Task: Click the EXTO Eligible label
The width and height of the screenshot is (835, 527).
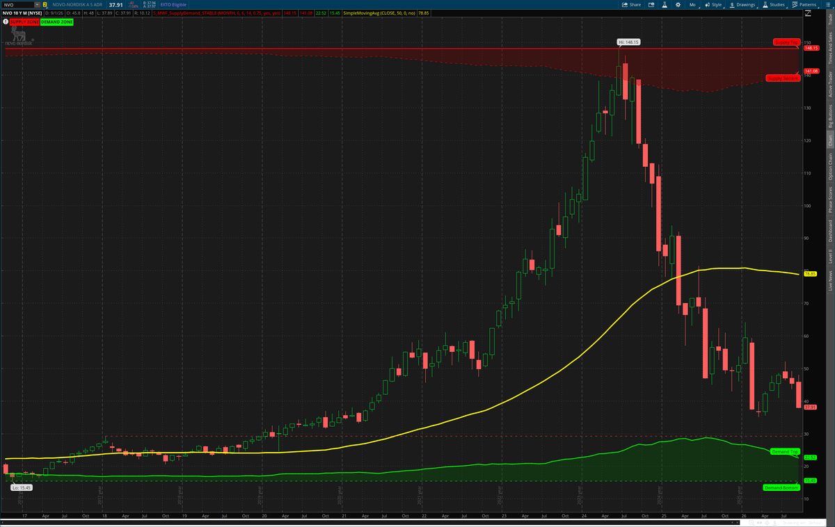Action: (173, 4)
